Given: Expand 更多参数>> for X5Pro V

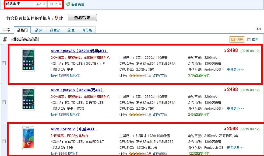Looking at the screenshot, I should [235, 148].
